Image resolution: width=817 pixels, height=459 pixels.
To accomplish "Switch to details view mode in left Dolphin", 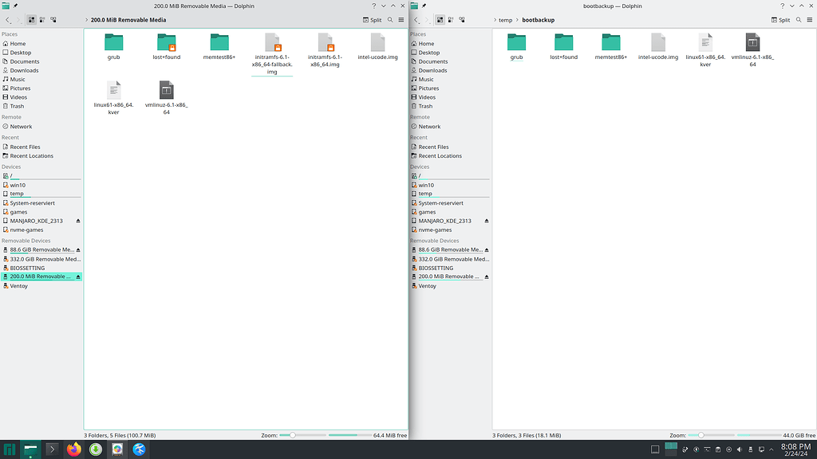I will 53,20.
